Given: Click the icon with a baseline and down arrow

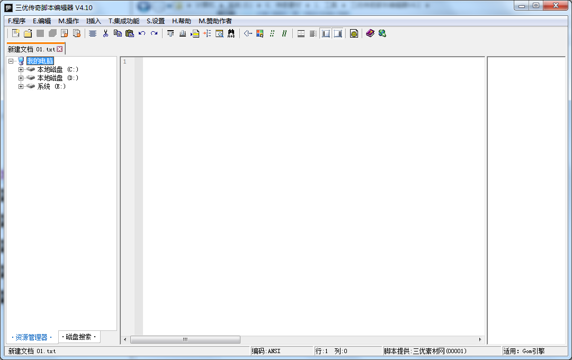Looking at the screenshot, I should (182, 33).
